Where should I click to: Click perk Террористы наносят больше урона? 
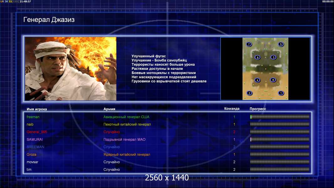tap(163, 65)
